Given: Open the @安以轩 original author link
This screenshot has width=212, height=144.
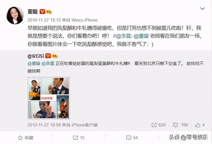Looking at the screenshot, I should point(36,56).
